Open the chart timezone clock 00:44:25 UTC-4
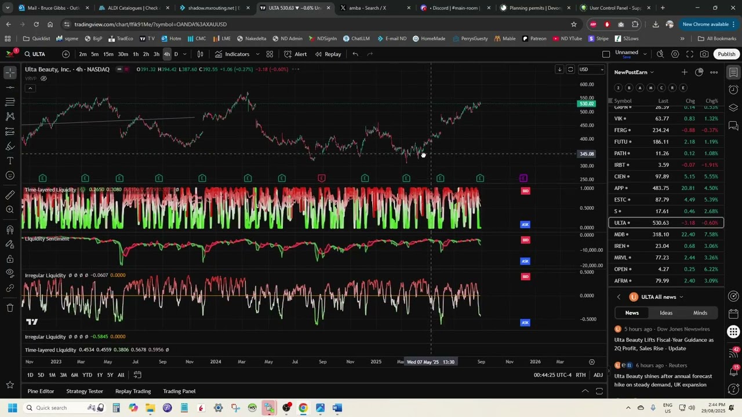Screen dimensions: 742x417 552,375
